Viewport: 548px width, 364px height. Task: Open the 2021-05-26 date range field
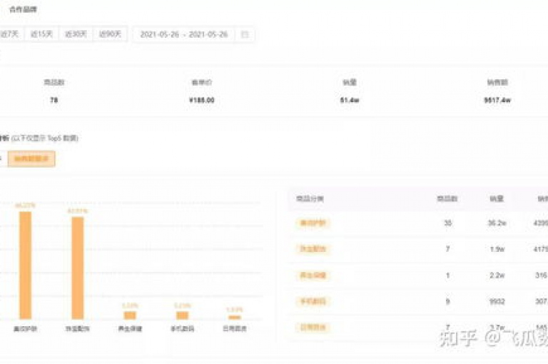tap(193, 34)
